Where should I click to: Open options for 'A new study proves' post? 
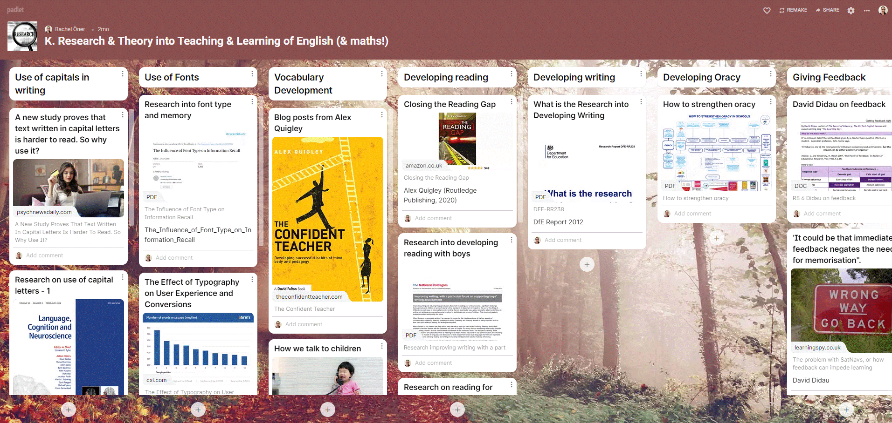(123, 114)
